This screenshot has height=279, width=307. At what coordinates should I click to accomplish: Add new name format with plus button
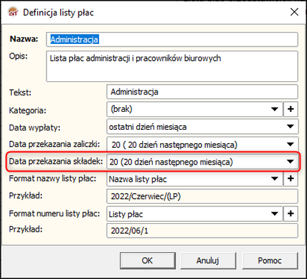point(290,178)
